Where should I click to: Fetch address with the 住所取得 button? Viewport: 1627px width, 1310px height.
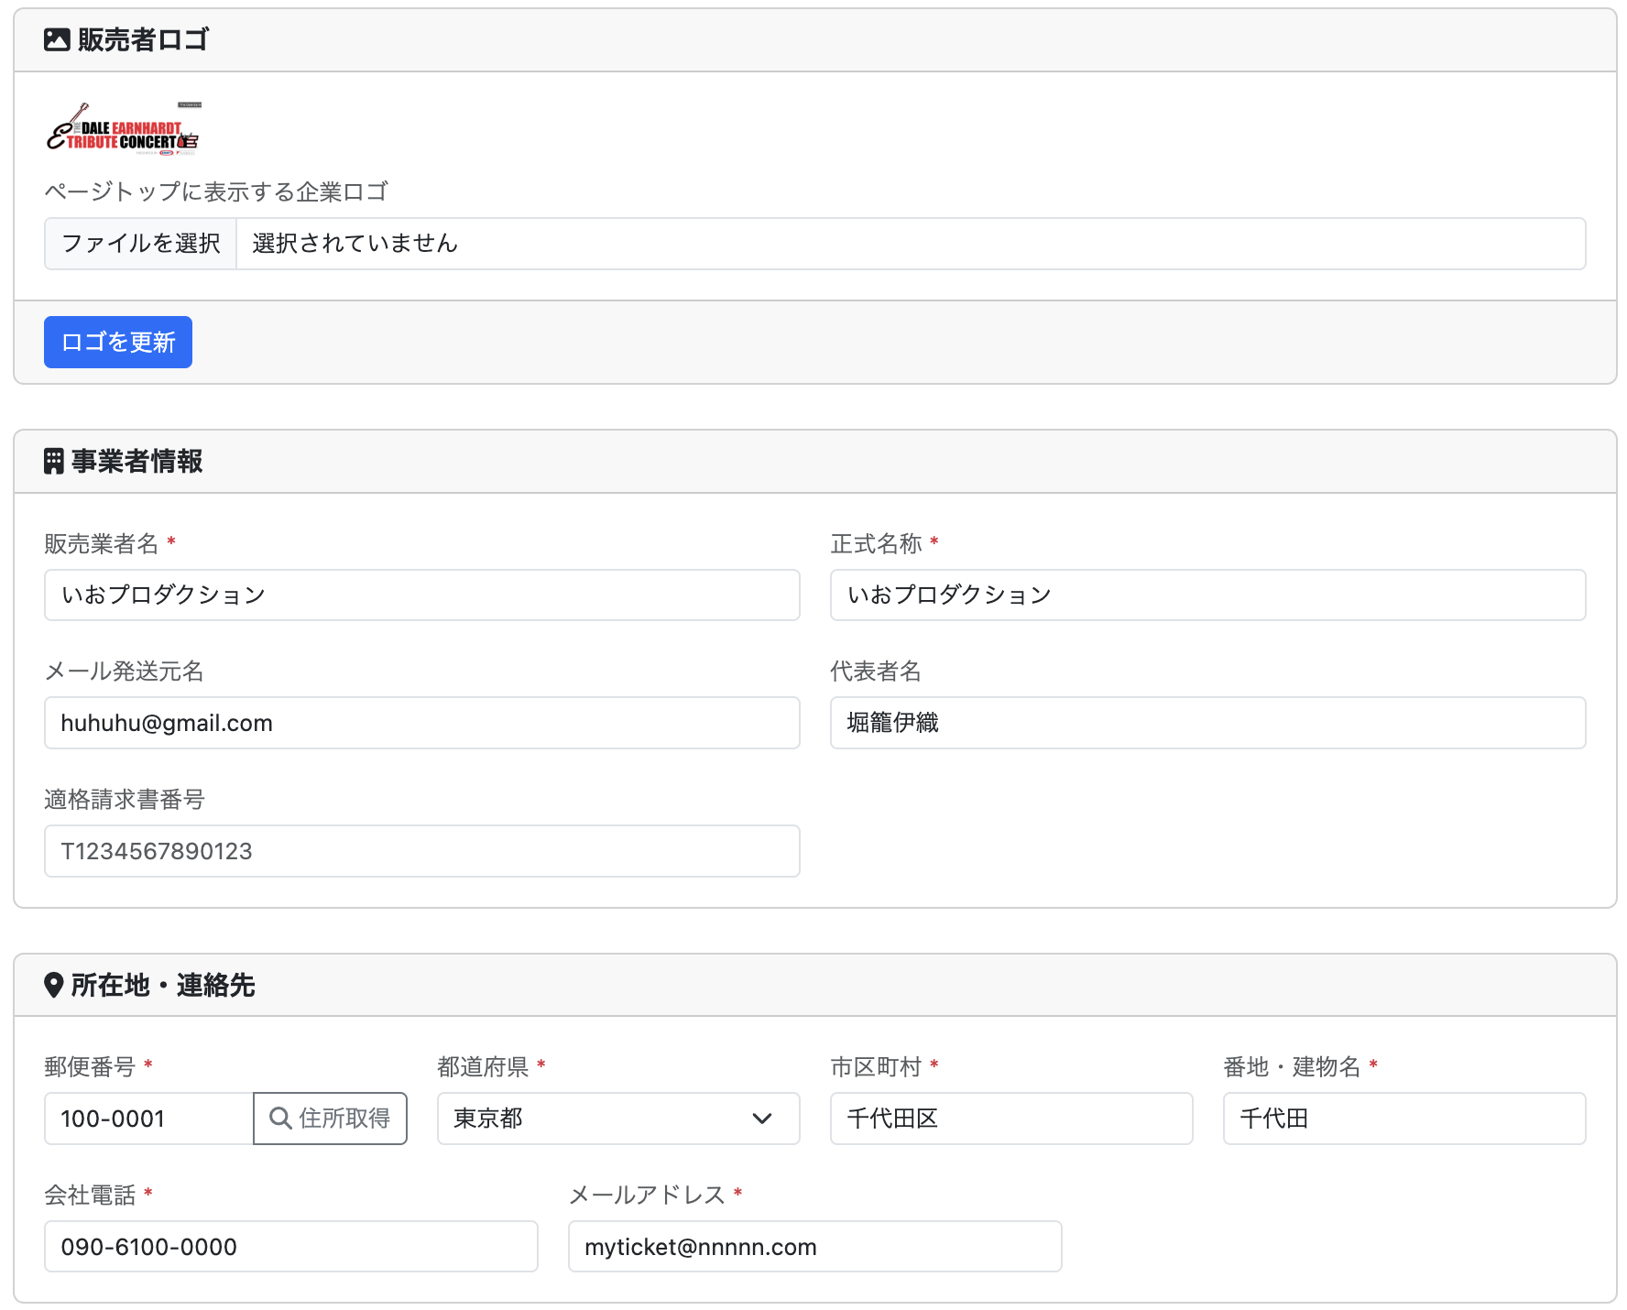(330, 1119)
